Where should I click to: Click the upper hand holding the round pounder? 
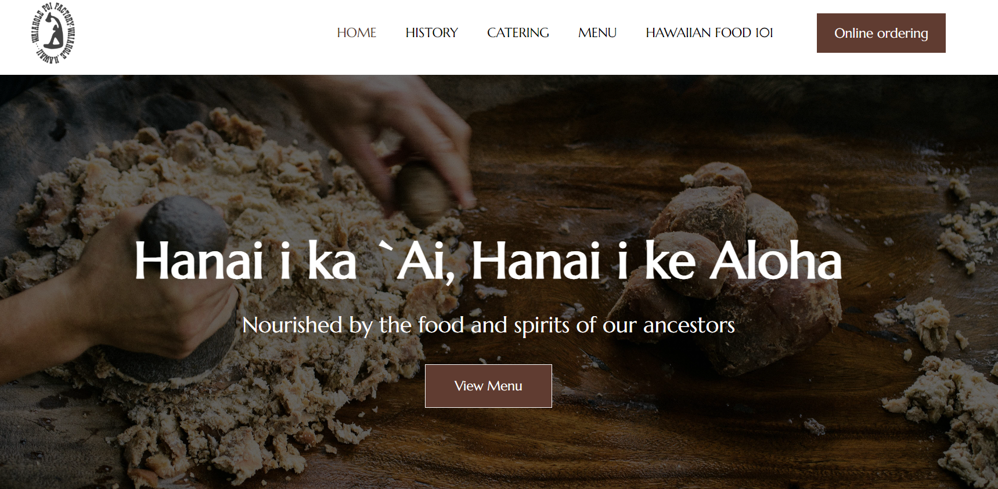tap(406, 139)
